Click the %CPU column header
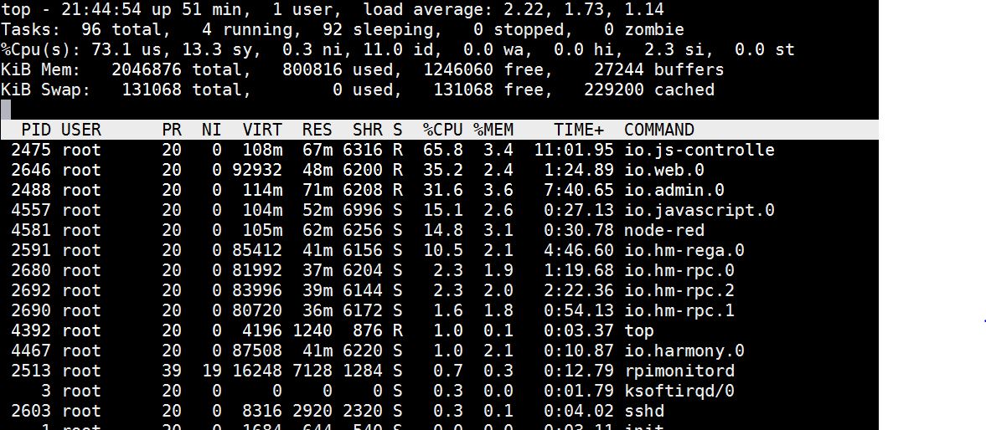The image size is (986, 430). tap(442, 130)
